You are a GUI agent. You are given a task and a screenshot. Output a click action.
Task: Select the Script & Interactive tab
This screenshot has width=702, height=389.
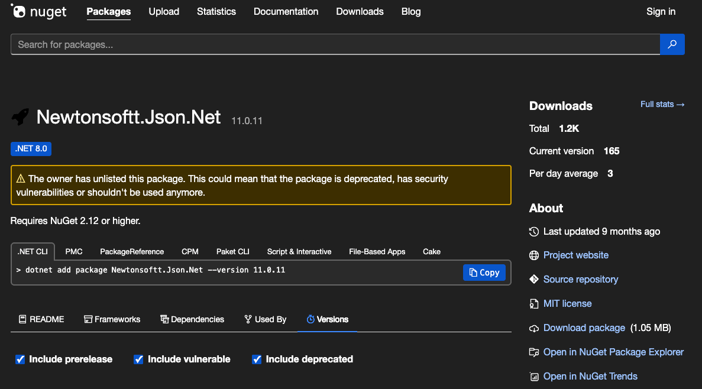(299, 252)
